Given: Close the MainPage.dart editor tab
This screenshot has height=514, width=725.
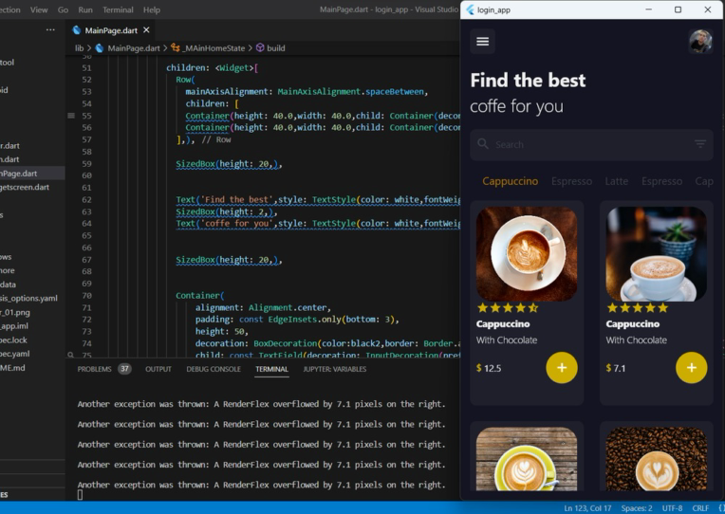Looking at the screenshot, I should 146,30.
